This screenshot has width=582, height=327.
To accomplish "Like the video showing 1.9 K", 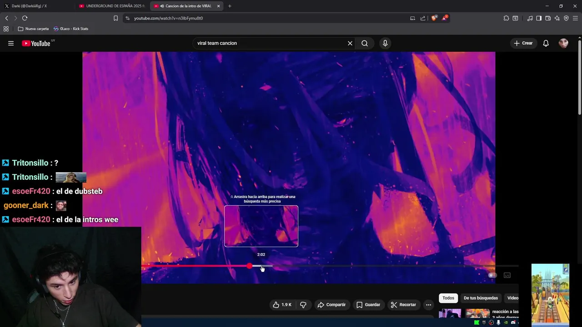I will click(282, 305).
